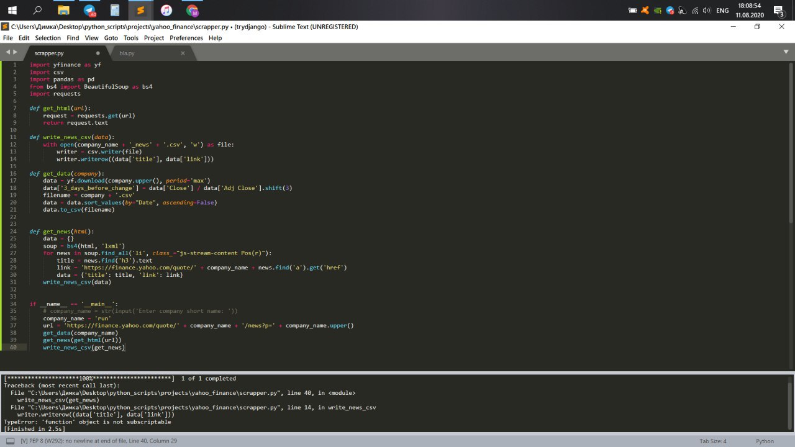Click the satellite dish tray icon

[683, 11]
